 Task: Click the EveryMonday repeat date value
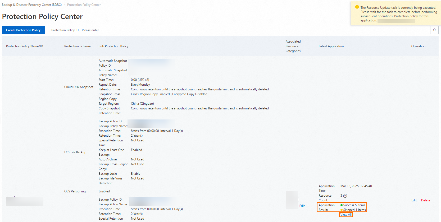140,85
